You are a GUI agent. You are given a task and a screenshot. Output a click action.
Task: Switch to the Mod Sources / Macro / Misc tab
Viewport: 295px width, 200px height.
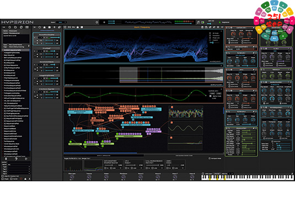coord(184,155)
